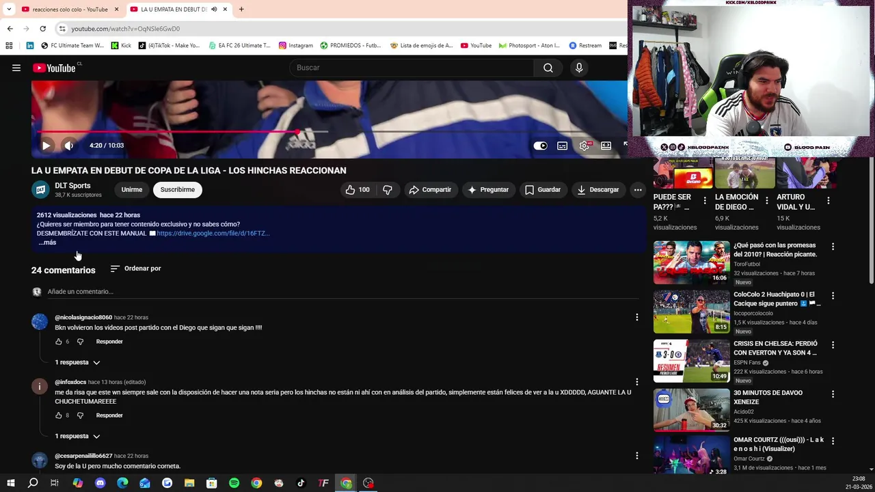Like the video with thumbs up
875x492 pixels.
tap(358, 190)
